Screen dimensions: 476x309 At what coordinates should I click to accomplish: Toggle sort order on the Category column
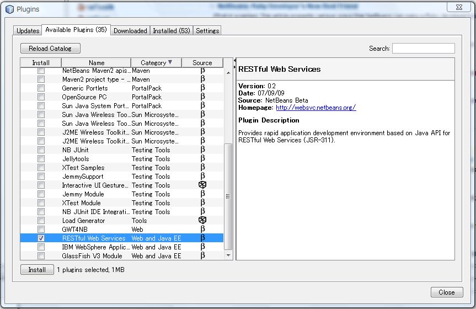(x=156, y=62)
